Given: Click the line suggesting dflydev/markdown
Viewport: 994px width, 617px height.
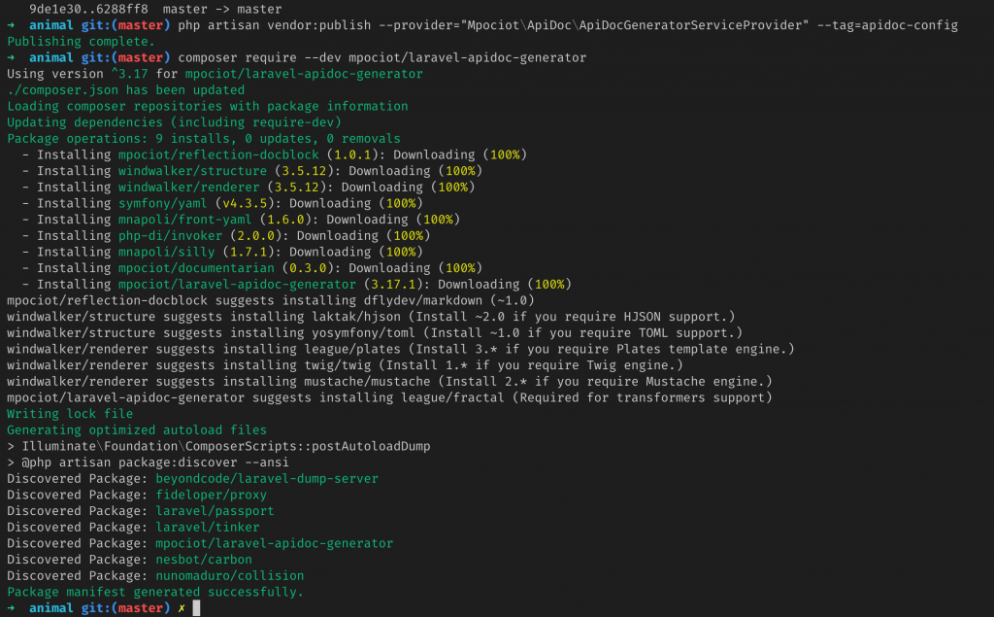Looking at the screenshot, I should (271, 300).
